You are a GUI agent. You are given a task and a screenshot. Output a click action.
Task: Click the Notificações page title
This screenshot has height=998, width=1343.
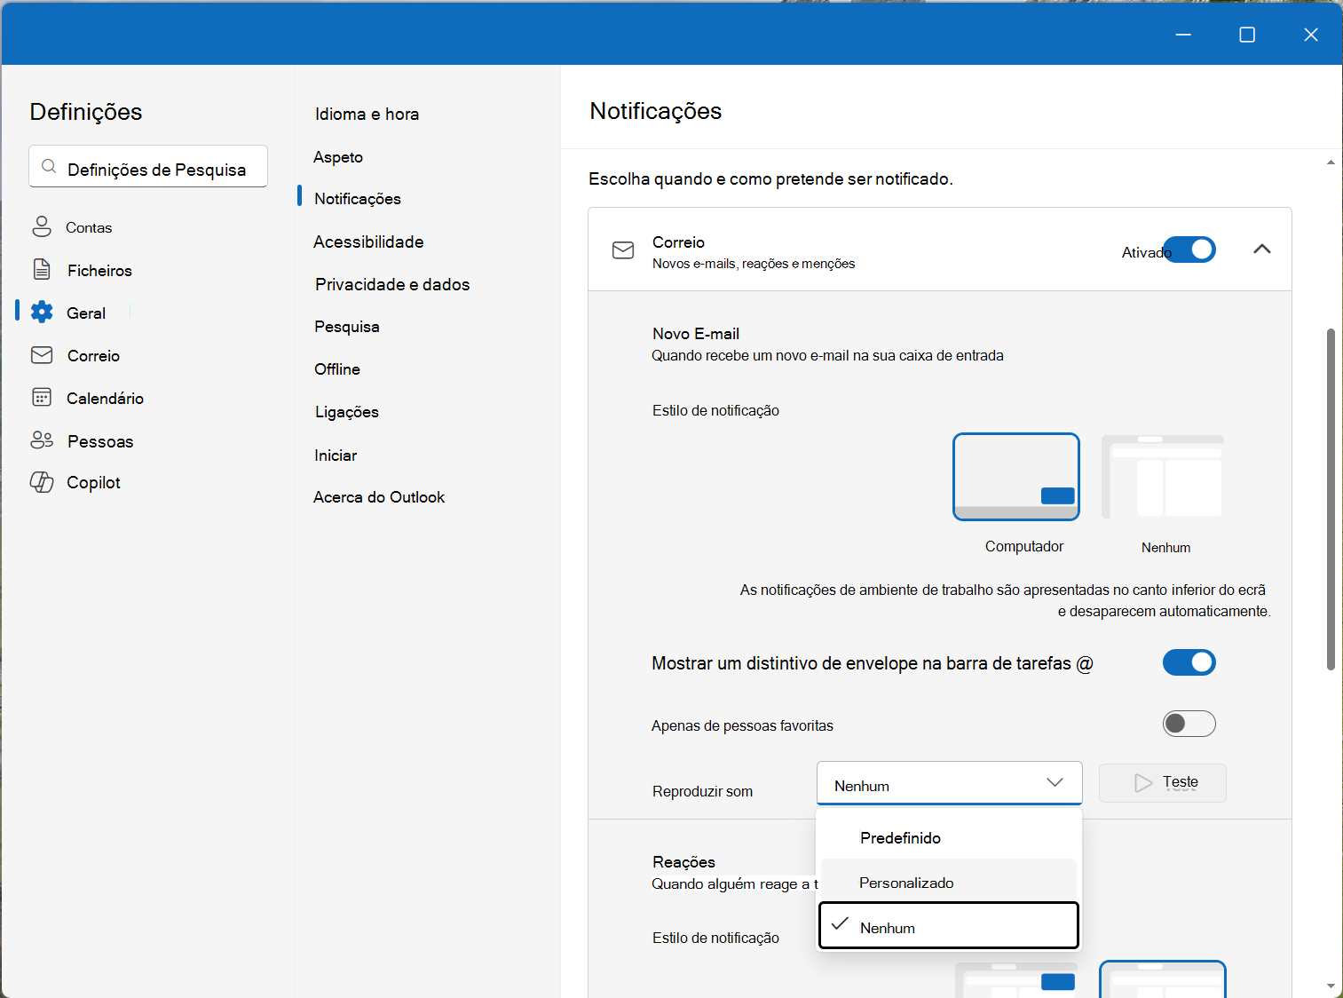[656, 111]
